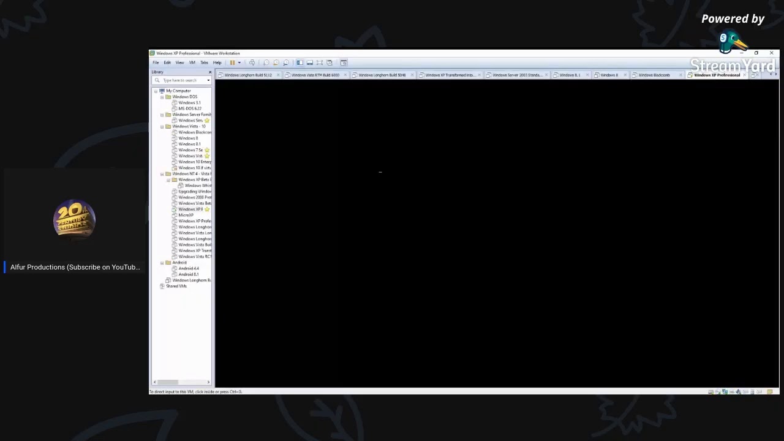Toggle the Show Library toolbar icon

(300, 62)
